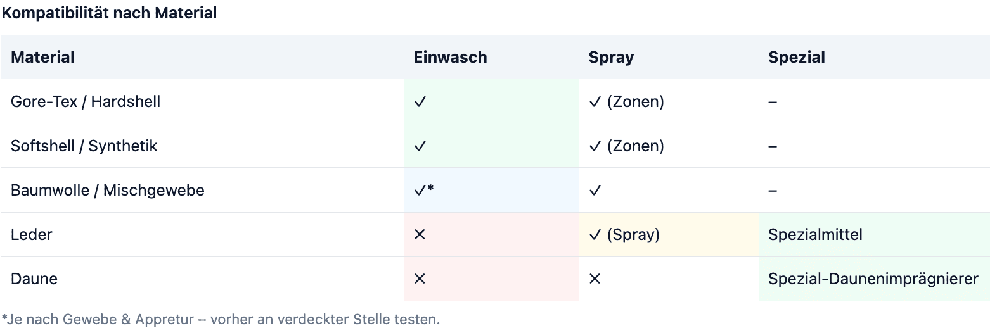Click the asterisk checkmark for Baumwolle Einwasch
Screen dimensions: 990x333
pos(423,190)
